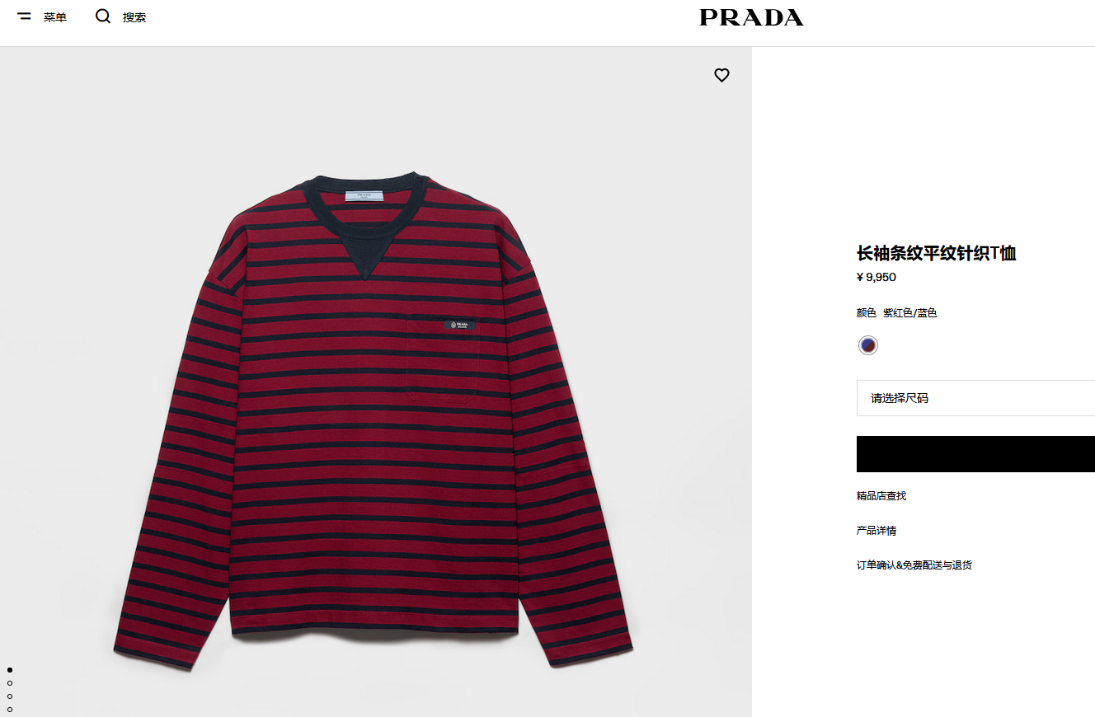Switch to second product image dot
The image size is (1095, 717).
tap(10, 683)
